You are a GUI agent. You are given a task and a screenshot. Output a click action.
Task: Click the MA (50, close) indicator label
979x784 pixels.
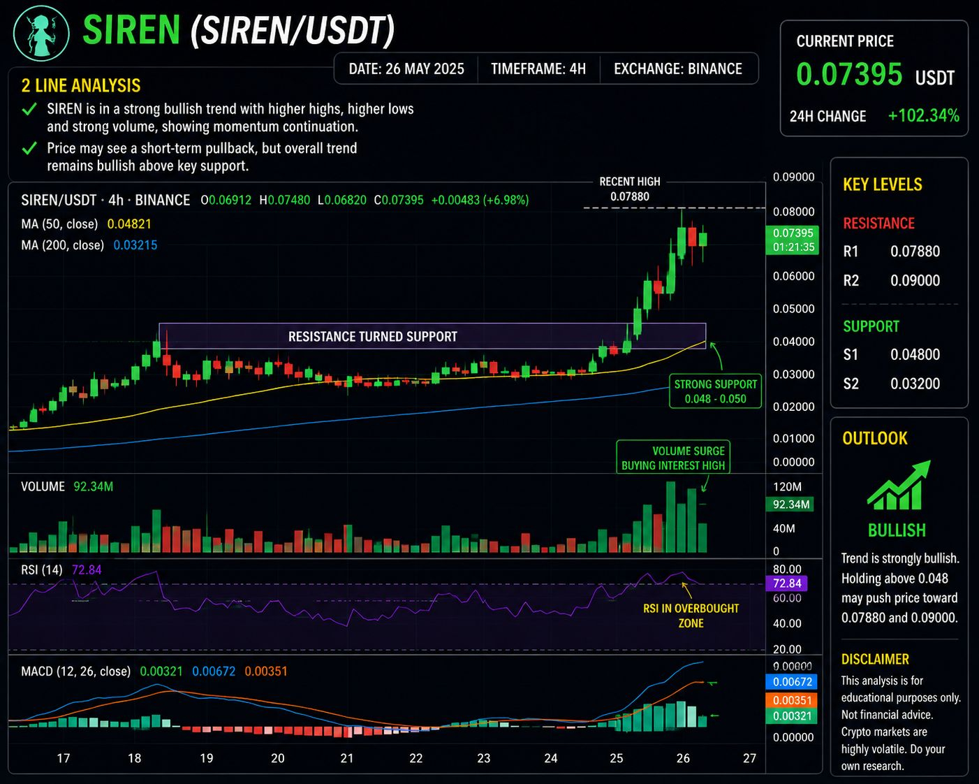[59, 224]
